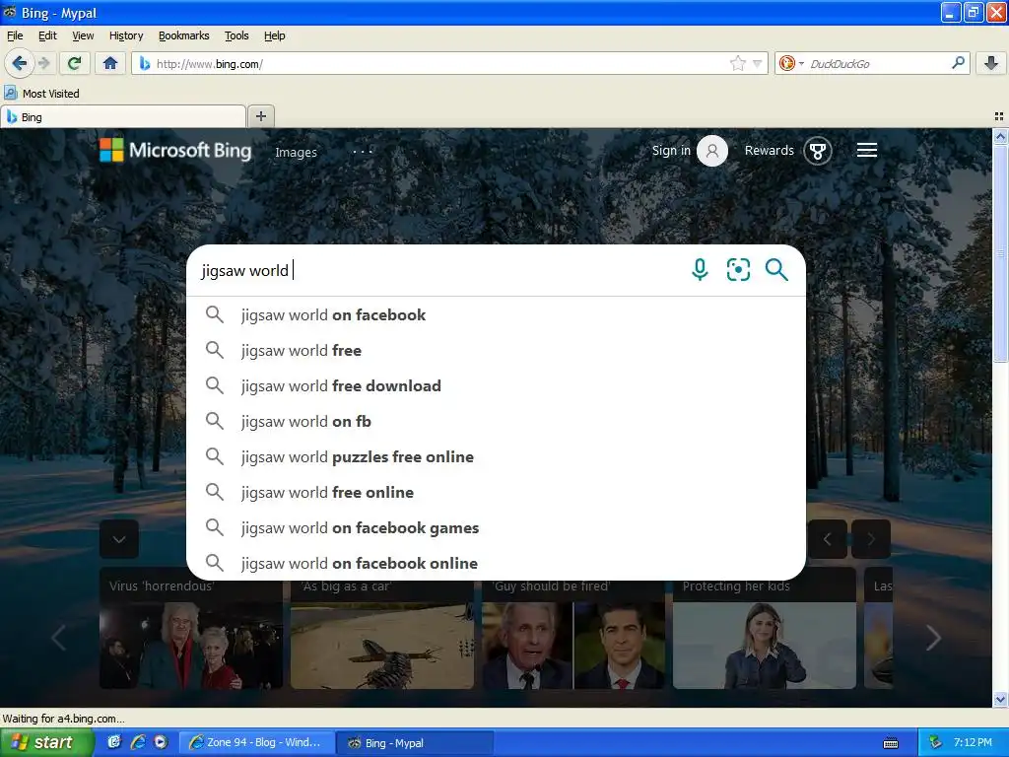The height and width of the screenshot is (757, 1009).
Task: Launch media player from quick launch
Action: [x=161, y=742]
